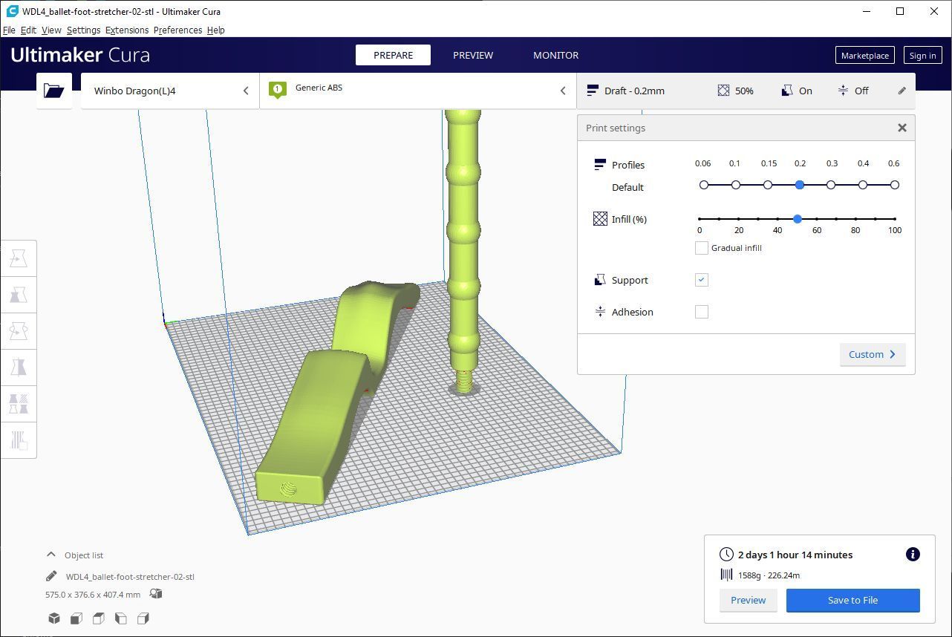The width and height of the screenshot is (952, 637).
Task: Open the File menu
Action: 9,30
